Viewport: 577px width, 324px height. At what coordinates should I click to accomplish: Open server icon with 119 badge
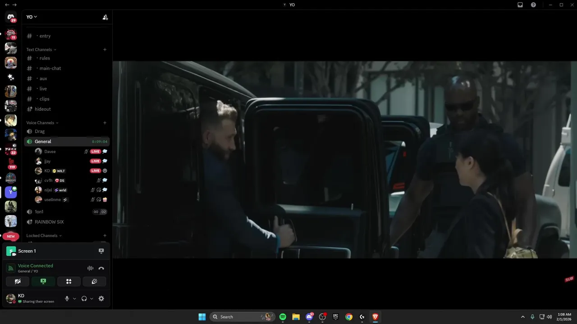pyautogui.click(x=11, y=163)
